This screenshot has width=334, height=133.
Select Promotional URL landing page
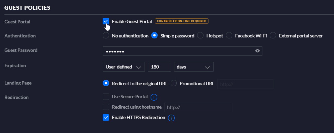[x=174, y=84]
